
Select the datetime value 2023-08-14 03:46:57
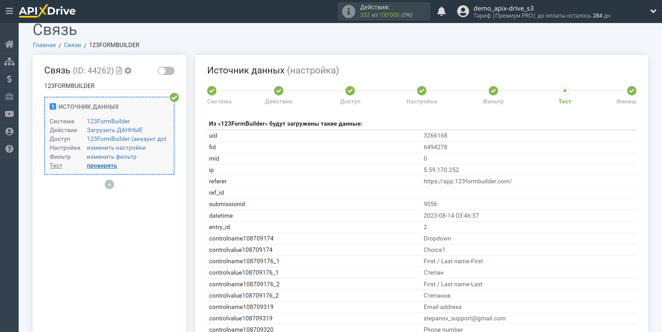[x=451, y=216]
